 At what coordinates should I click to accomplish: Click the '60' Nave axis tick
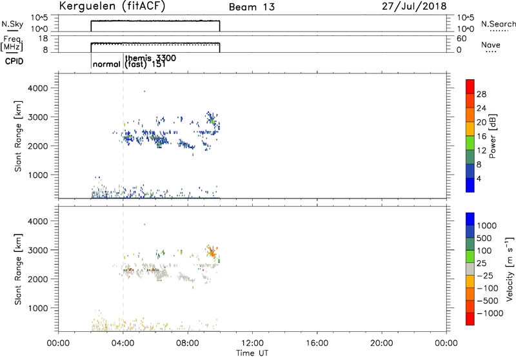click(x=461, y=39)
